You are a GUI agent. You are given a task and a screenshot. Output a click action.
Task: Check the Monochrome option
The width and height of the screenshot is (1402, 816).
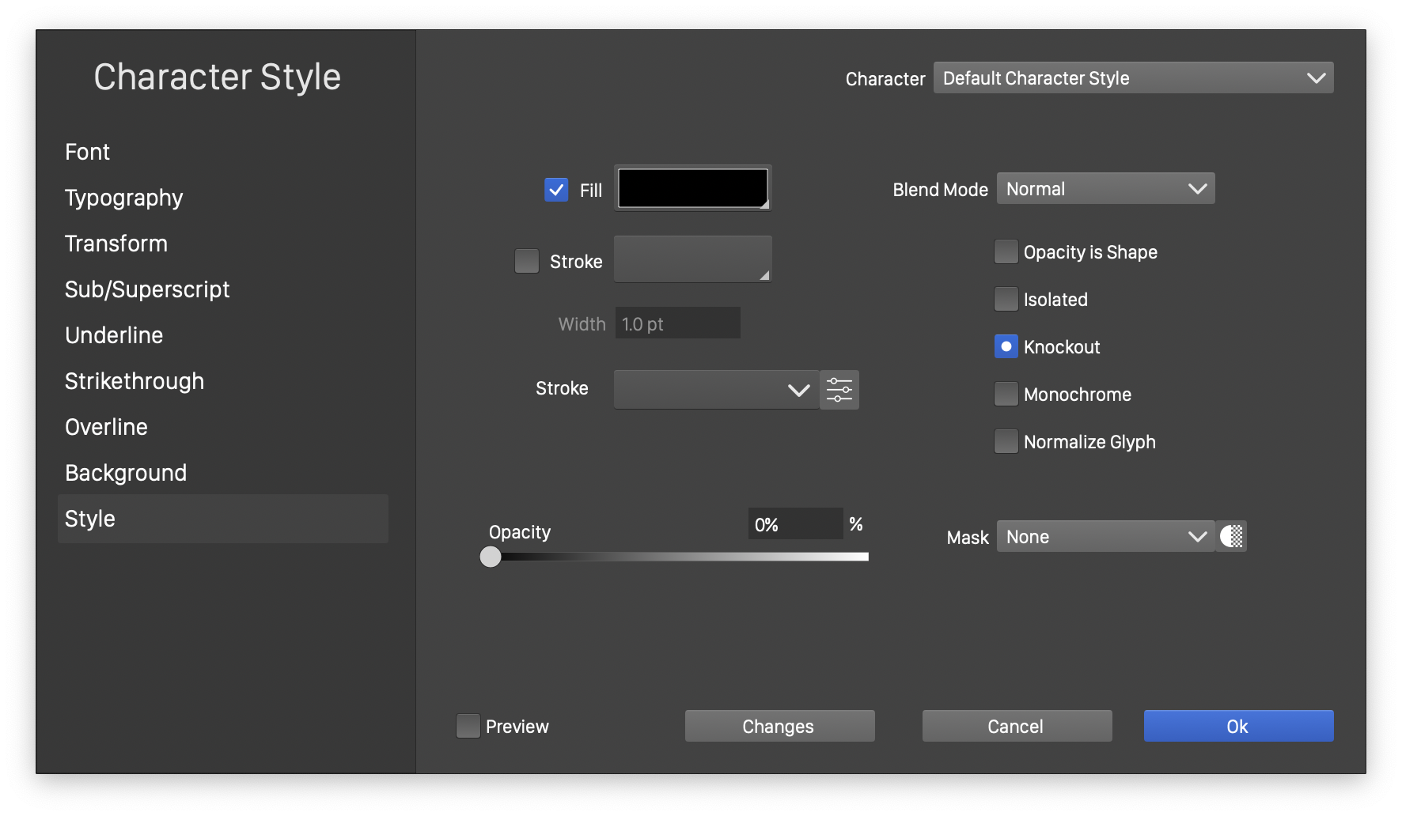[x=1006, y=394]
